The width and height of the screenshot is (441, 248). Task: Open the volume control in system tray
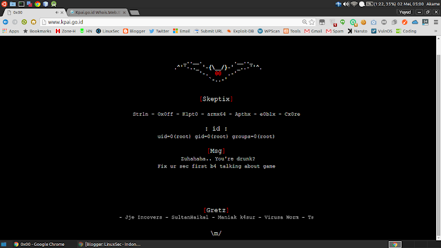click(x=346, y=4)
